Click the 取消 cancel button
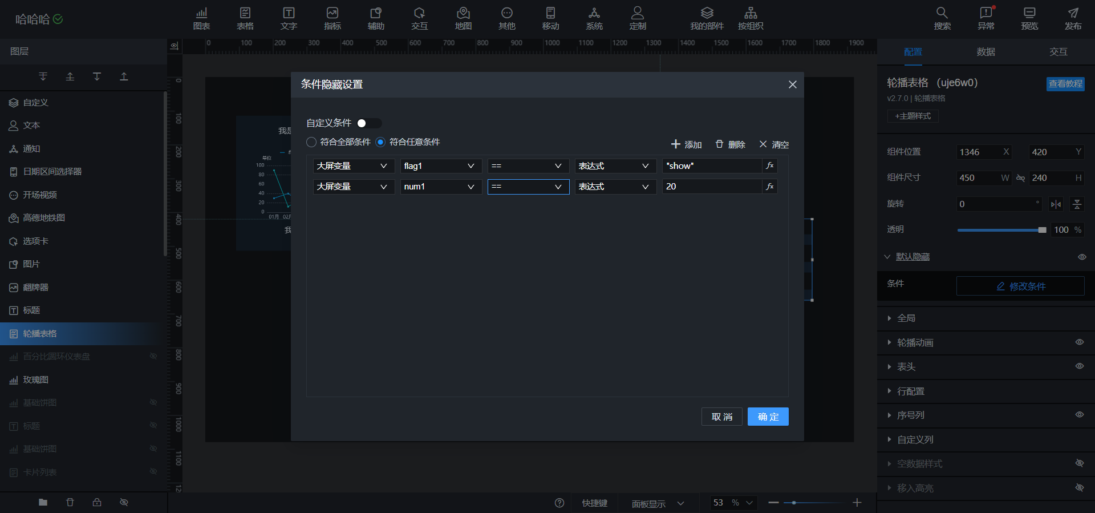This screenshot has height=513, width=1095. (722, 417)
